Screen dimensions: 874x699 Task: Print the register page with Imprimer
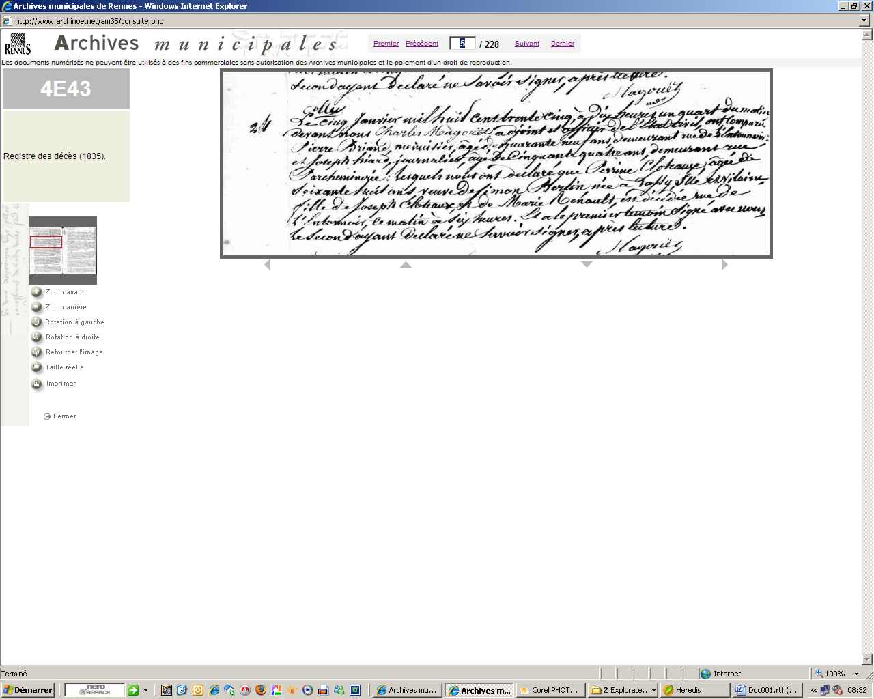click(37, 384)
